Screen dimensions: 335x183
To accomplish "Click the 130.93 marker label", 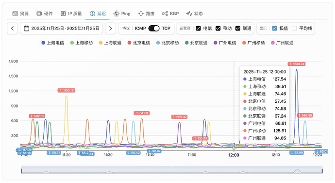I will tap(200, 138).
